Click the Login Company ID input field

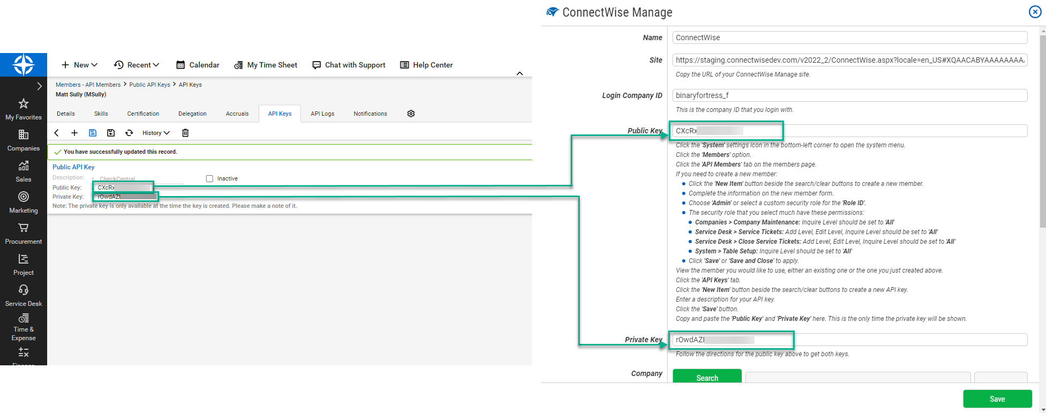(x=849, y=95)
